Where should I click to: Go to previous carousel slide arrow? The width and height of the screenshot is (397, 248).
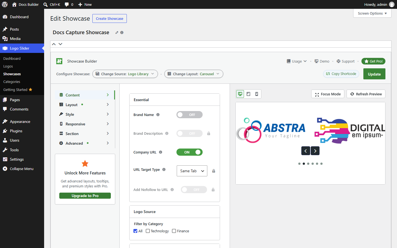pos(305,151)
